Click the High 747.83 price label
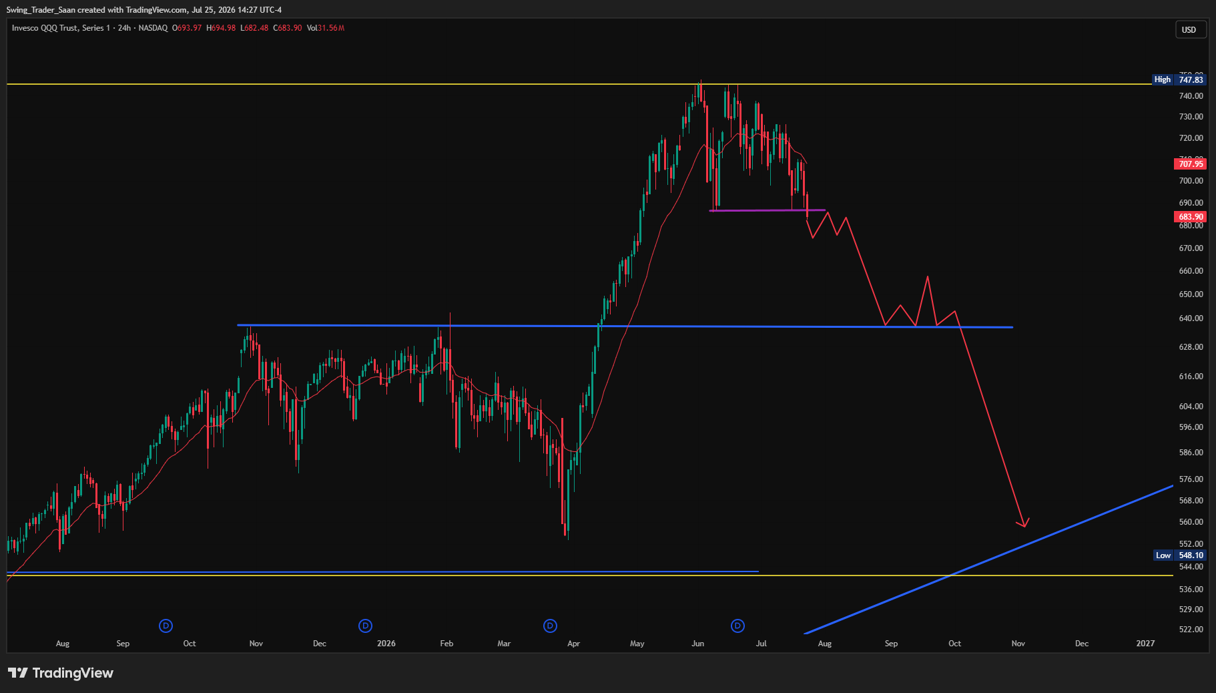This screenshot has width=1216, height=693. [x=1179, y=79]
